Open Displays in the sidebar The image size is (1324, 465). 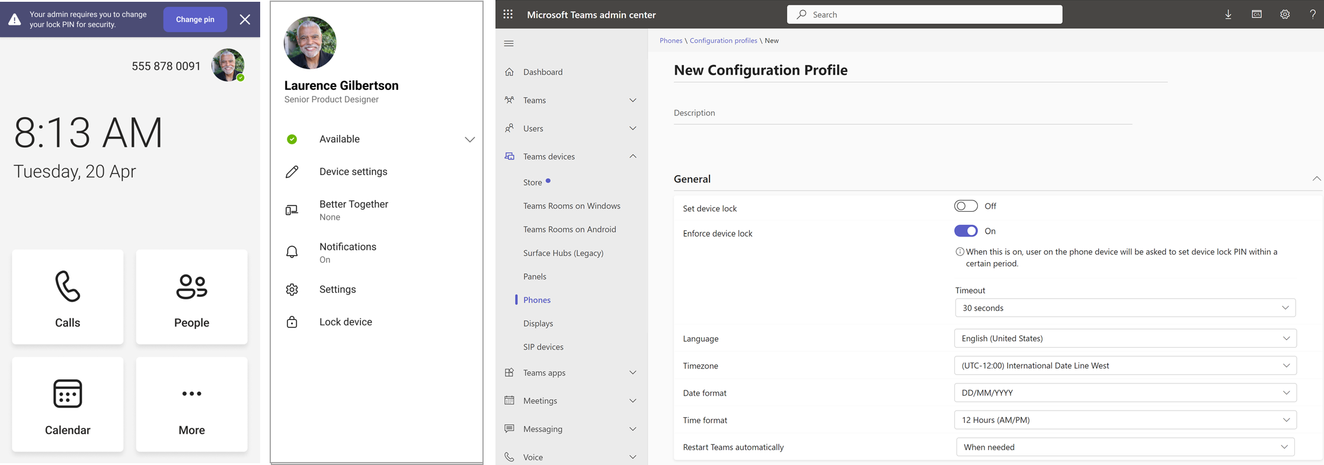(538, 323)
